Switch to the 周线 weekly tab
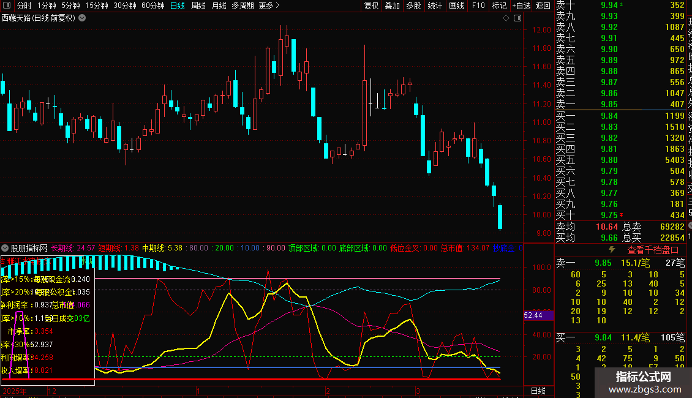 198,6
